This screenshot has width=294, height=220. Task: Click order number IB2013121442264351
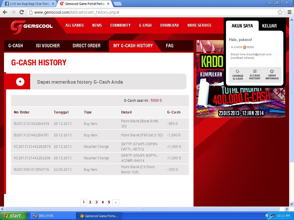(x=31, y=135)
